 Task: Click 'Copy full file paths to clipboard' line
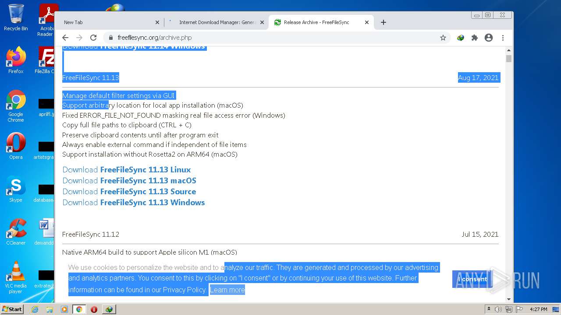pos(127,125)
